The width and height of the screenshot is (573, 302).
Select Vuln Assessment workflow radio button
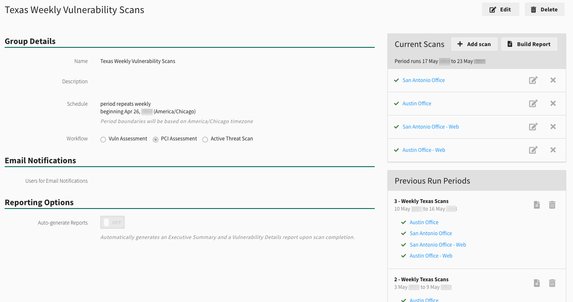103,139
